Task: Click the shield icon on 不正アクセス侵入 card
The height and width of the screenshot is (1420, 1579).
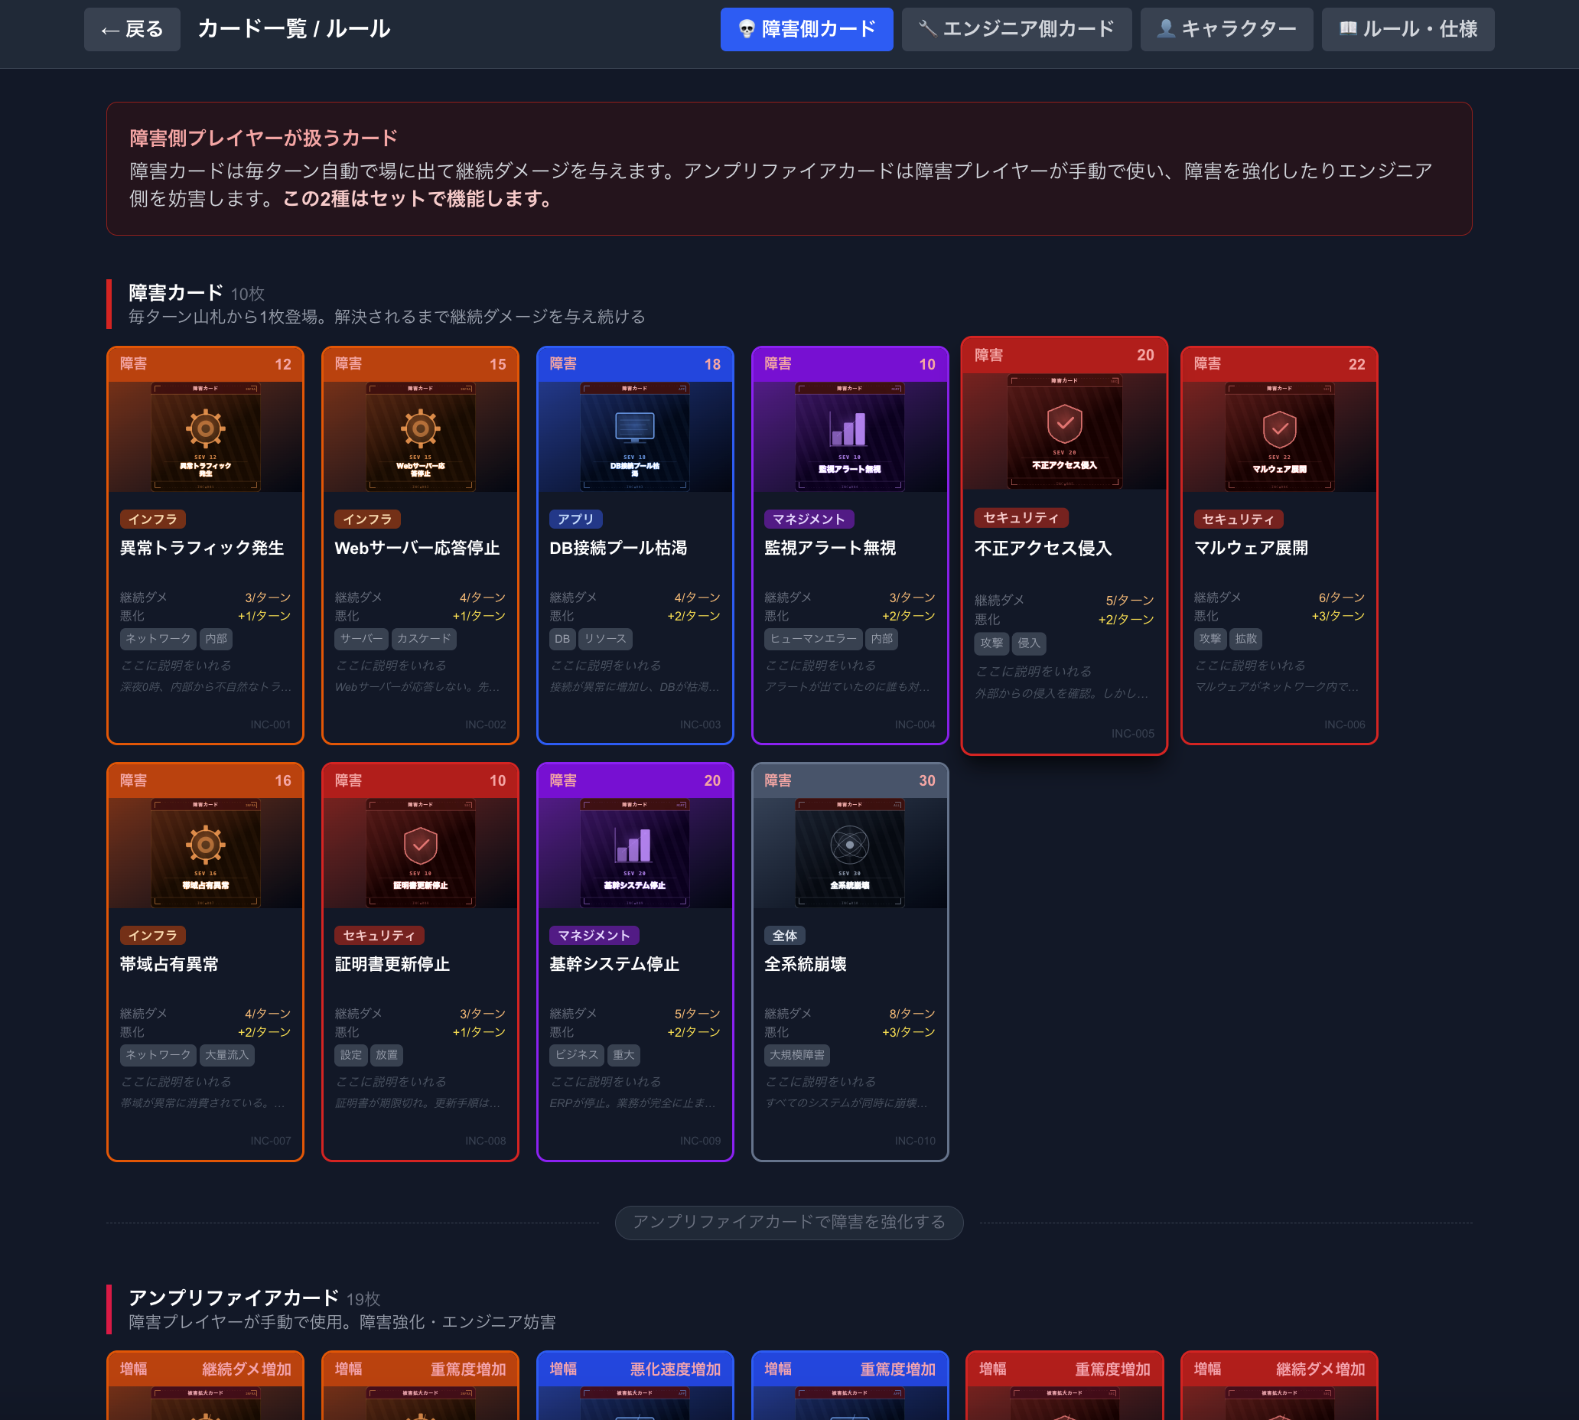Action: tap(1064, 424)
